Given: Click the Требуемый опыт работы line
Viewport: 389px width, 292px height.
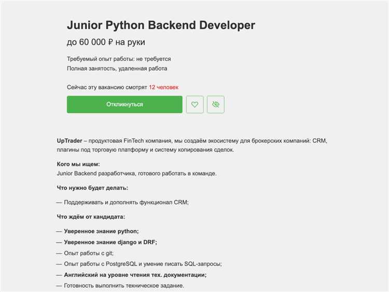Looking at the screenshot, I should click(119, 59).
